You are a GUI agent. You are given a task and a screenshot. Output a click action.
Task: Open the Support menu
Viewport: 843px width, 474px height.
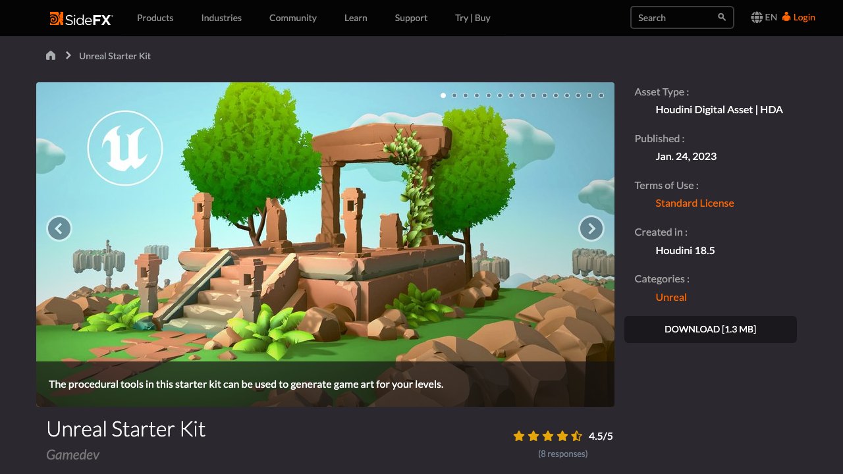(x=411, y=18)
